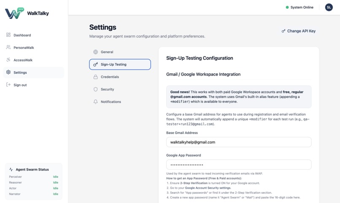
Task: Click the Perceiver agent name
Action: [x=15, y=177]
